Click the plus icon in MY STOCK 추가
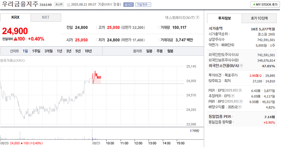The image size is (281, 147). [x=254, y=5]
